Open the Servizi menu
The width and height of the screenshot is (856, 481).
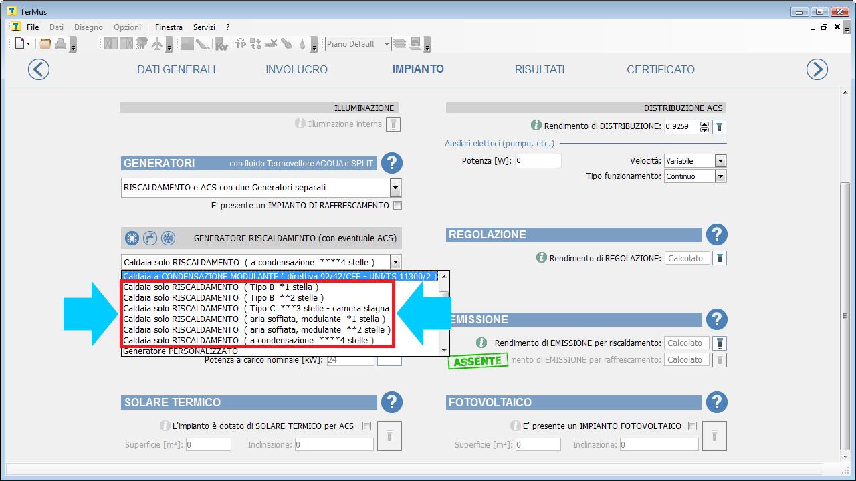tap(204, 27)
